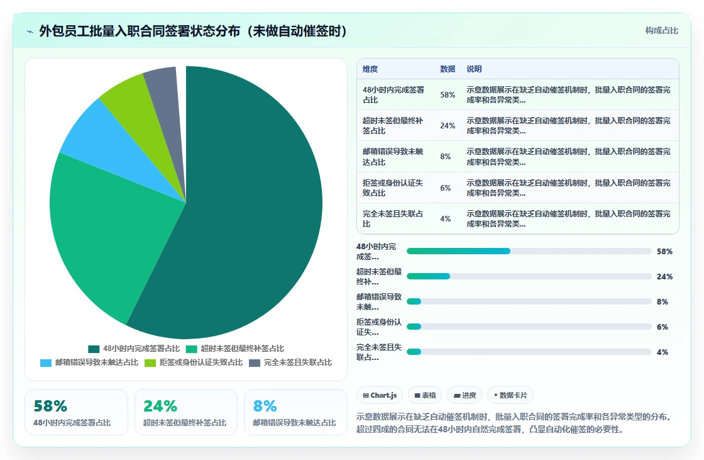Click progress label 邮箱错误导致未触...
704x460 pixels.
pyautogui.click(x=379, y=301)
